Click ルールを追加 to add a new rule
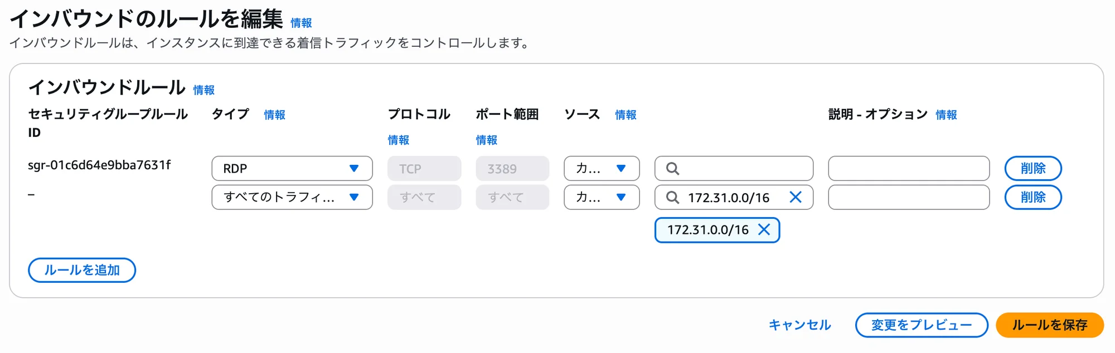This screenshot has width=1115, height=353. coord(81,270)
